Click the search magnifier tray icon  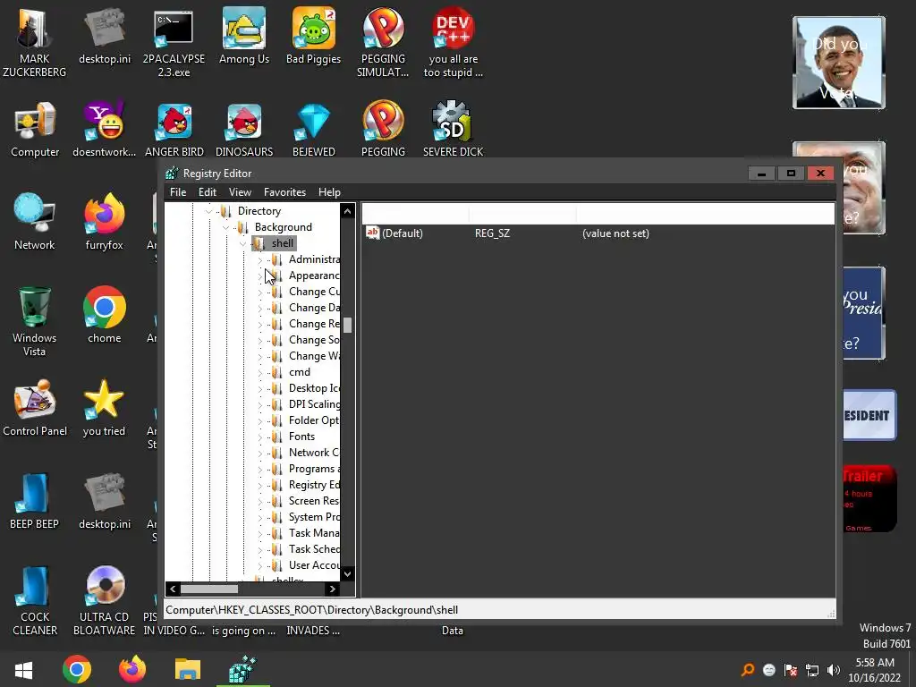click(x=748, y=670)
